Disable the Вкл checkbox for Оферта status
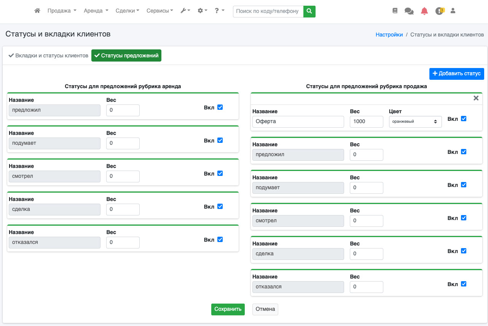The width and height of the screenshot is (488, 326). [x=463, y=119]
